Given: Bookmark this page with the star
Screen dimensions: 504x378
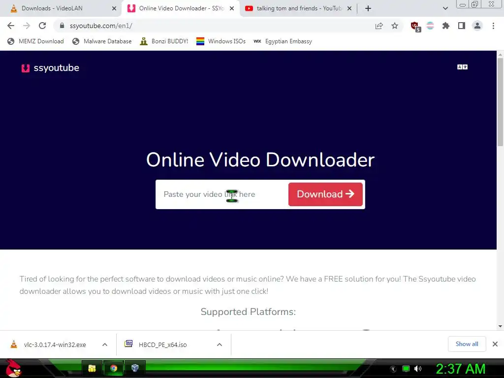Looking at the screenshot, I should 395,26.
